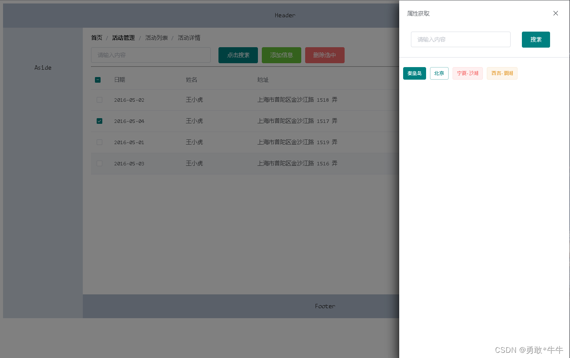Click 活动详情 in the breadcrumb trail
Image resolution: width=570 pixels, height=358 pixels.
(x=189, y=38)
